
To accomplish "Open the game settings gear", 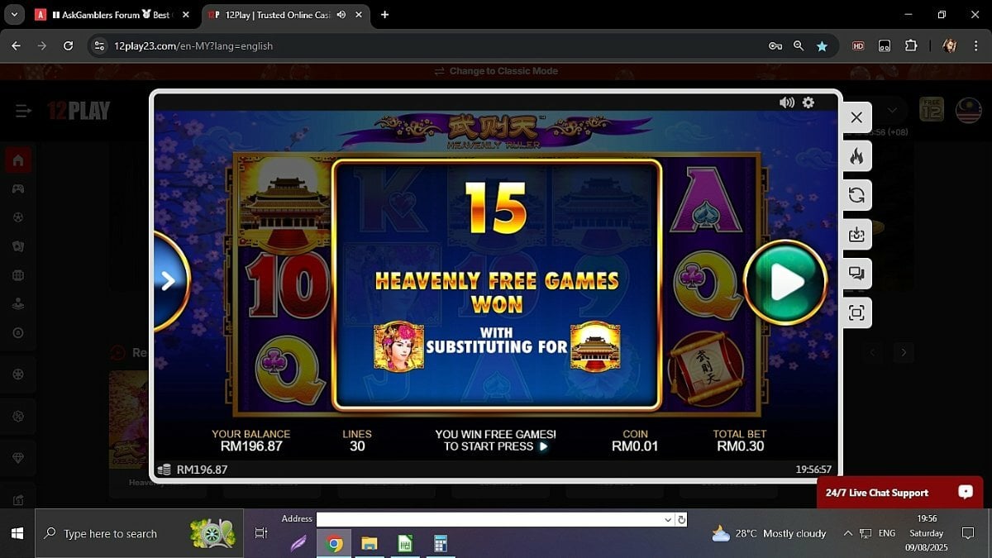I will [x=808, y=103].
